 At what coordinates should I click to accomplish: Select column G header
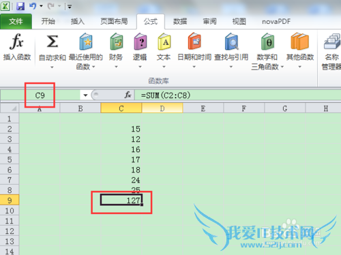(285, 108)
